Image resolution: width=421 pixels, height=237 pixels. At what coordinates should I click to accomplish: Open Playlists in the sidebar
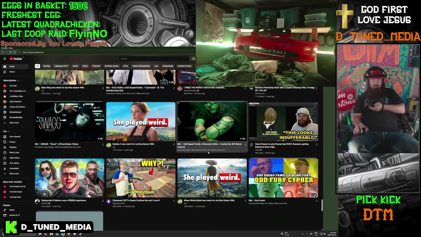point(15,147)
